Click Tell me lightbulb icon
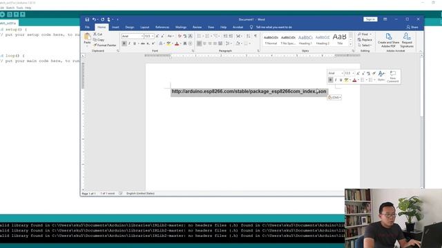This screenshot has width=442, height=248. [x=251, y=27]
